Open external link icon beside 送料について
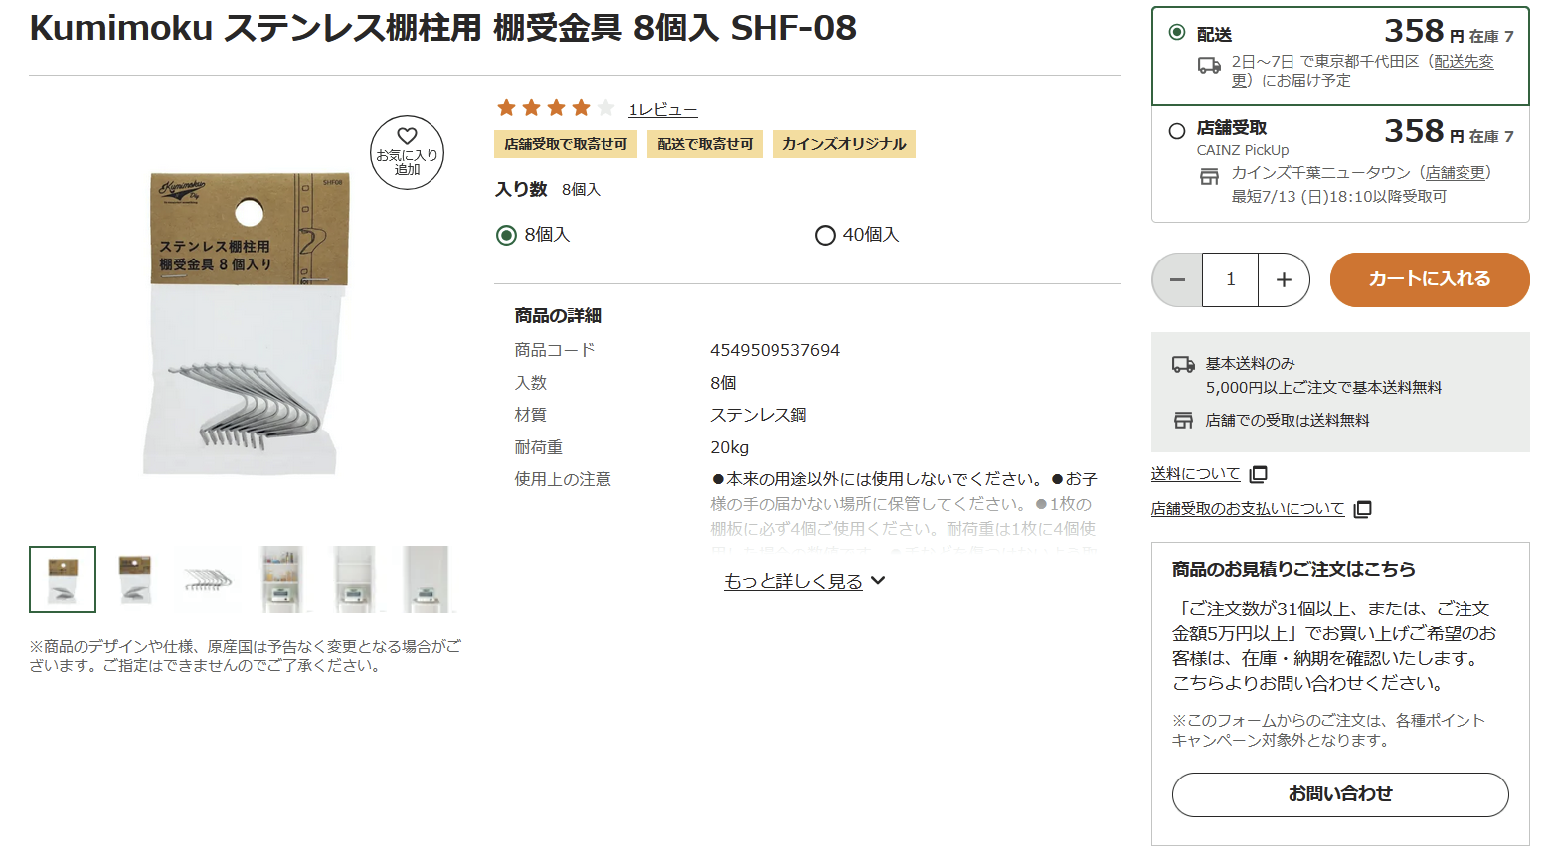The height and width of the screenshot is (866, 1551). (x=1259, y=474)
